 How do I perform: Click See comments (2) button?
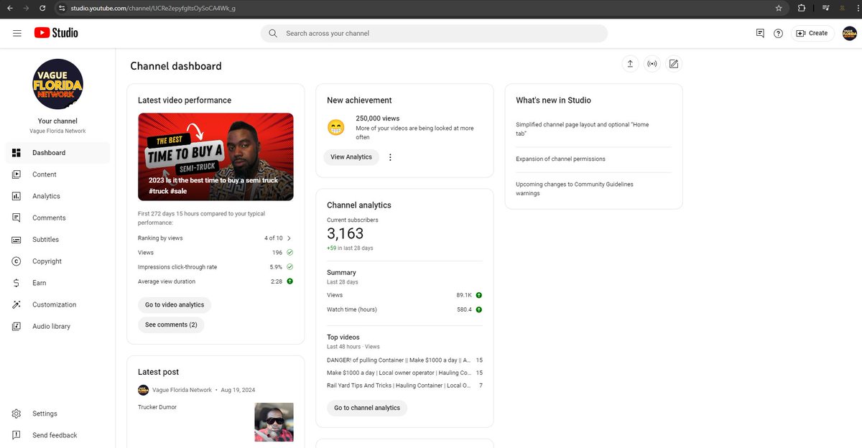[171, 325]
